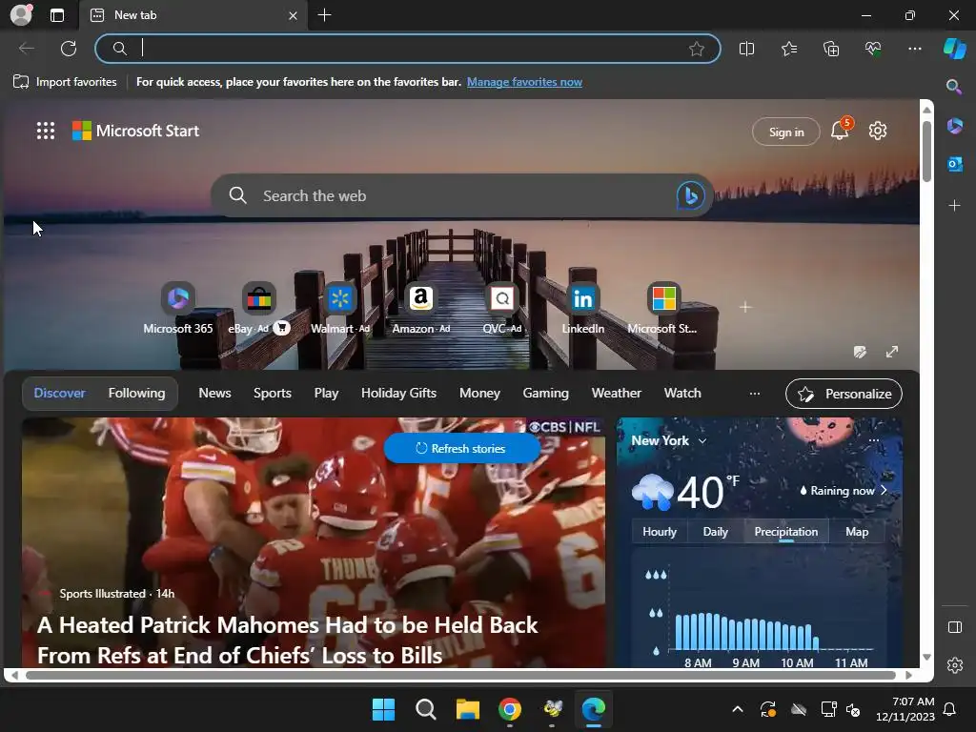The width and height of the screenshot is (976, 732).
Task: Open the eBay quick link
Action: pos(257,309)
